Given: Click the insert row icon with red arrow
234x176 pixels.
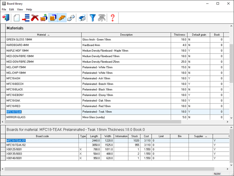Looking at the screenshot, I should tap(26, 18).
